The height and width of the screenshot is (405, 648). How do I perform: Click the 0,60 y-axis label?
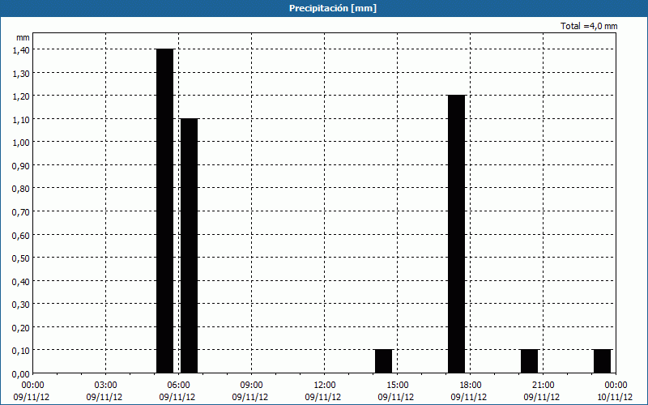tap(21, 235)
